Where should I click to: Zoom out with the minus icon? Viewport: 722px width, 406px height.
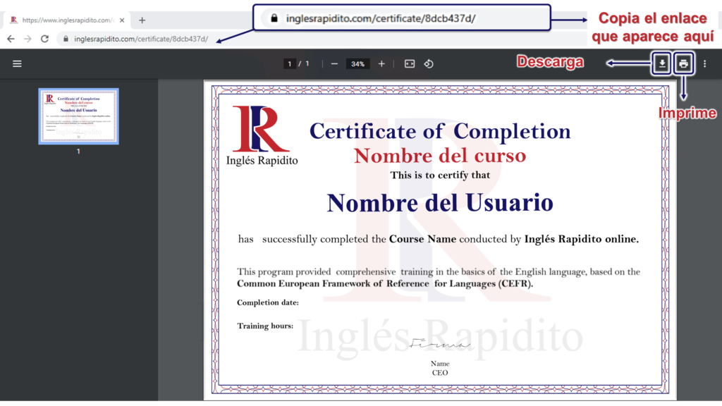(x=334, y=64)
